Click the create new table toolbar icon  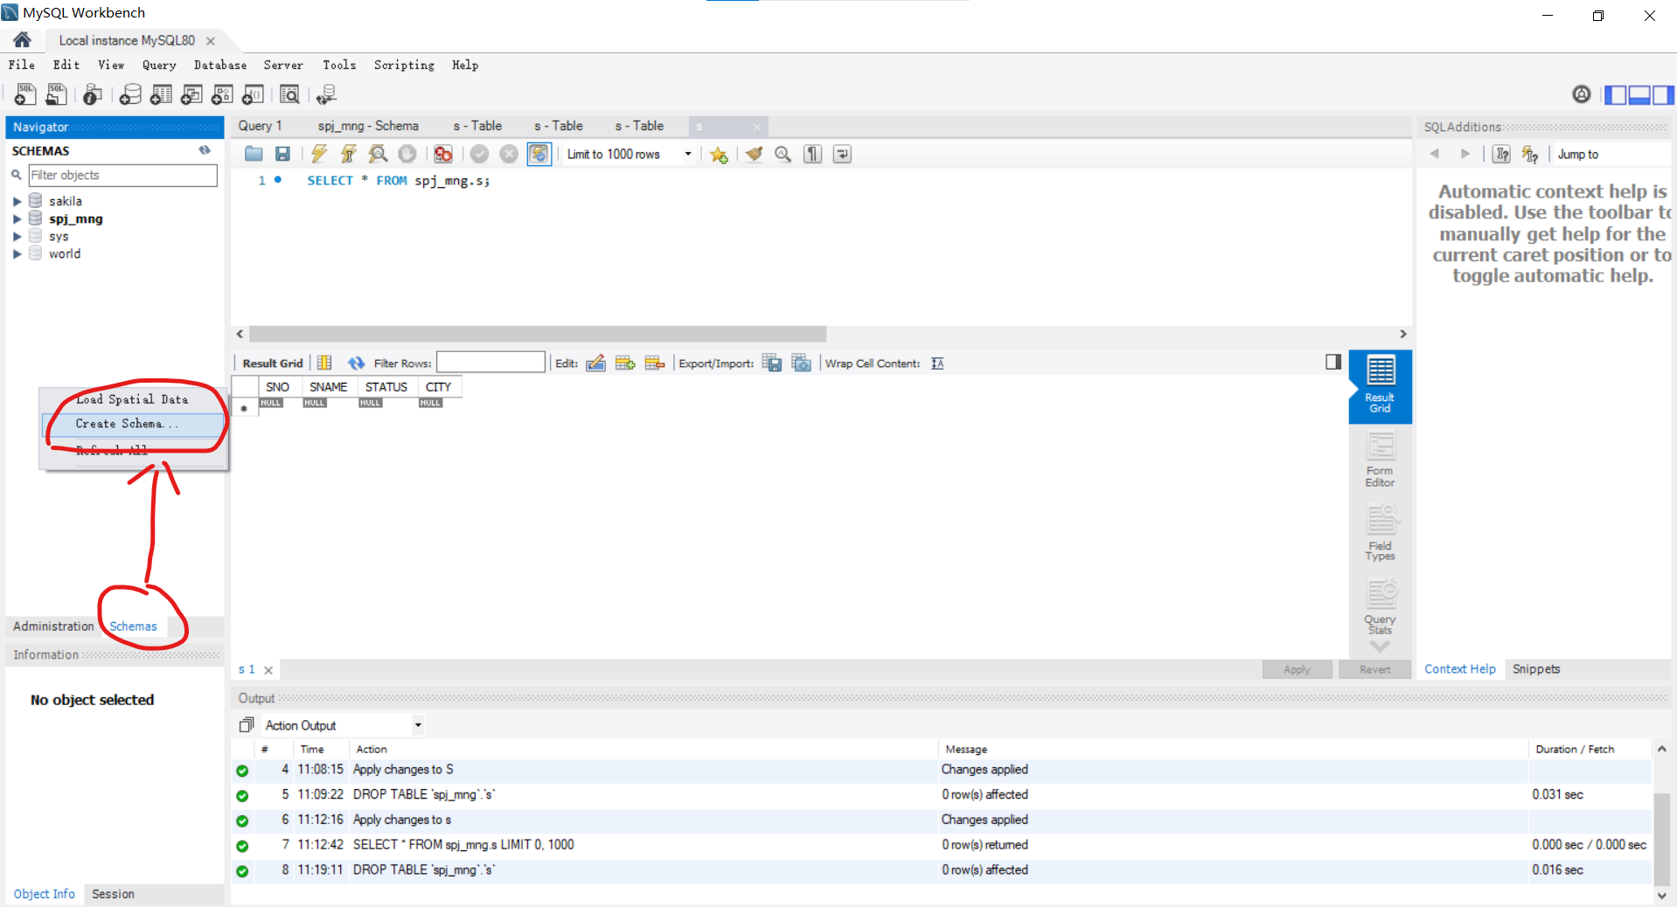(162, 94)
